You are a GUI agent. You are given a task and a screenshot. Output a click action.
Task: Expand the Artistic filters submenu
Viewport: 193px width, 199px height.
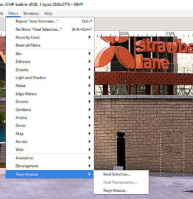pyautogui.click(x=50, y=118)
